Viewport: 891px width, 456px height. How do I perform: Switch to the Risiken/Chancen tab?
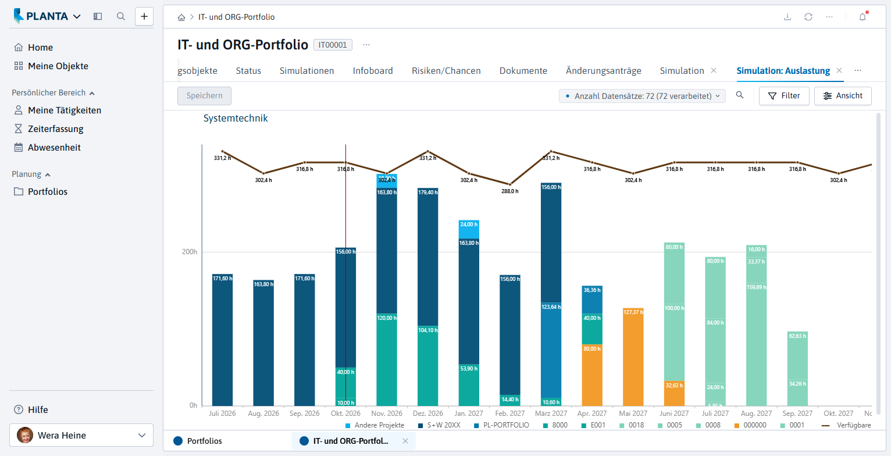click(x=446, y=71)
